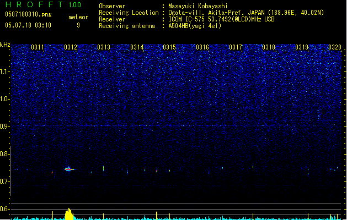Screen dimensions: 347x220
Task: Click the large yellow intensity peak at 0312
Action: coord(69,214)
